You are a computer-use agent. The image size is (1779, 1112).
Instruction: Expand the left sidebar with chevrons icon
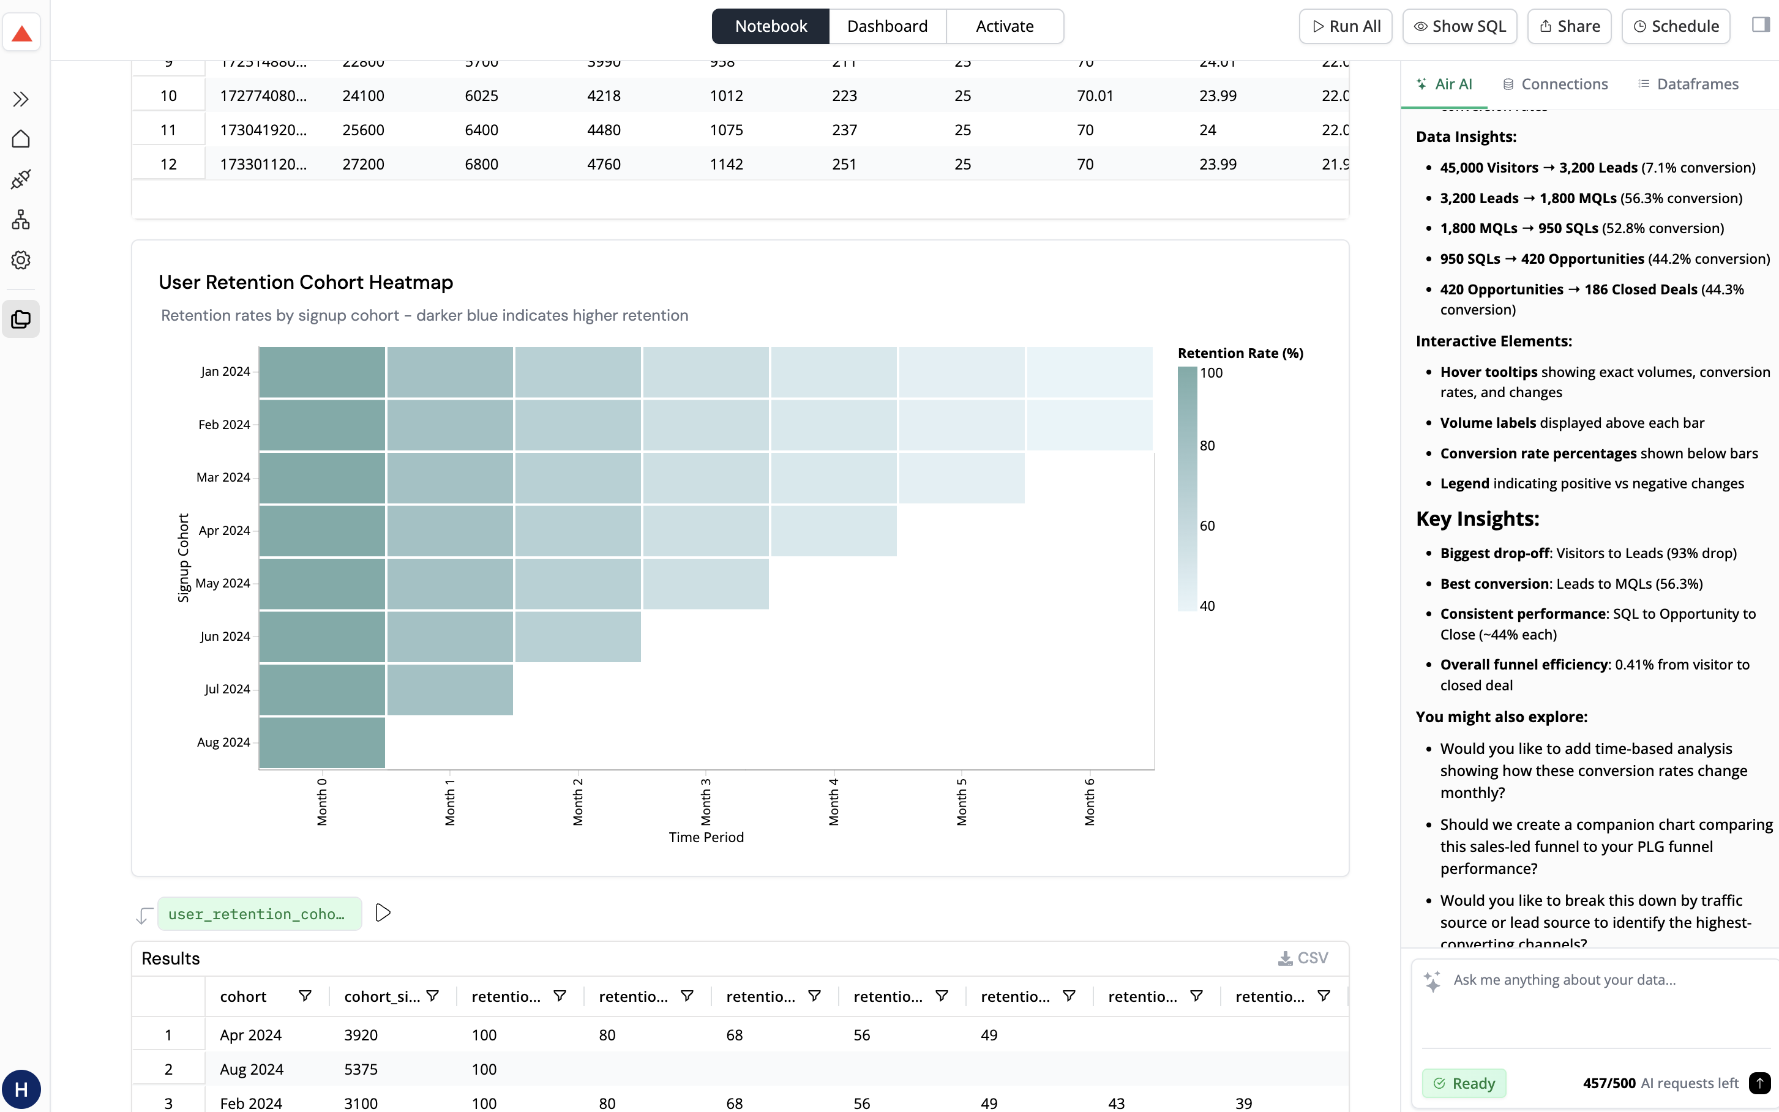click(21, 99)
